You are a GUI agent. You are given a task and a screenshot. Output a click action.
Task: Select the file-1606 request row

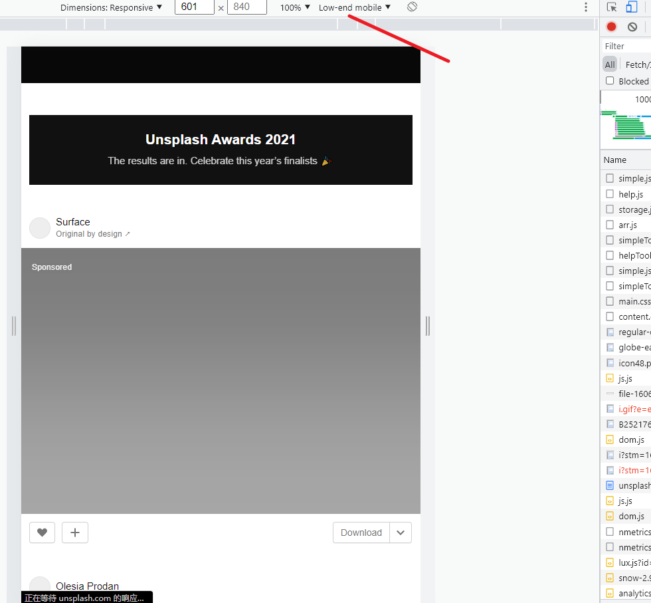[626, 394]
